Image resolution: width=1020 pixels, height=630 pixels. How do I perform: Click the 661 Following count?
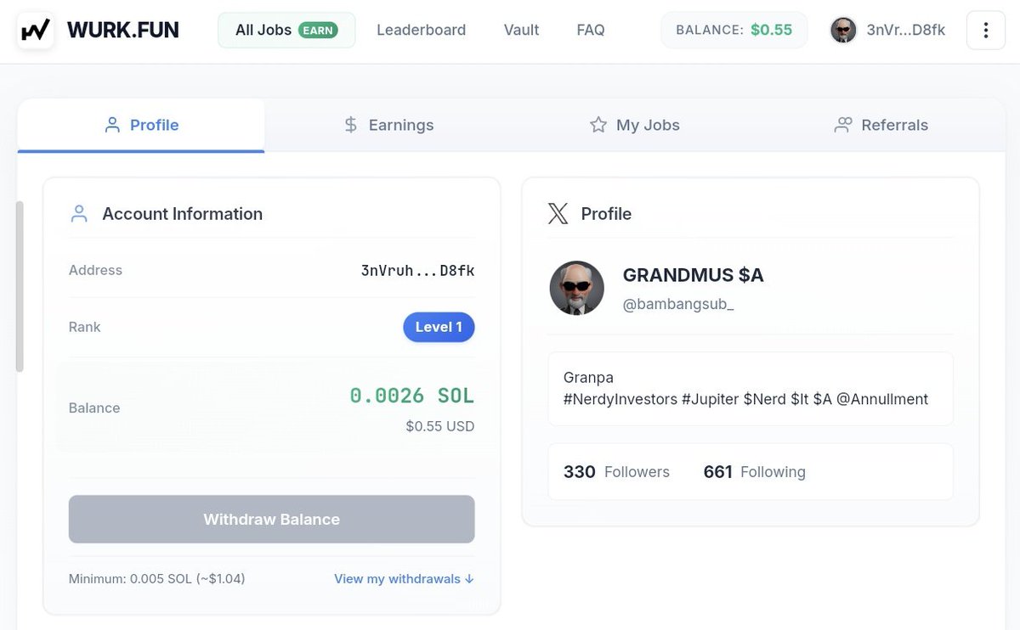point(754,472)
